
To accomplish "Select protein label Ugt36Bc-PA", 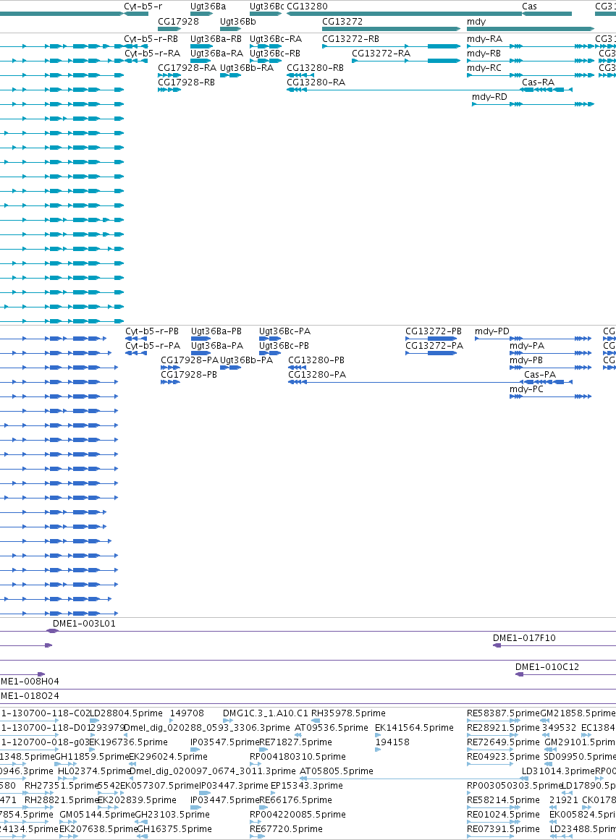I will [x=284, y=331].
